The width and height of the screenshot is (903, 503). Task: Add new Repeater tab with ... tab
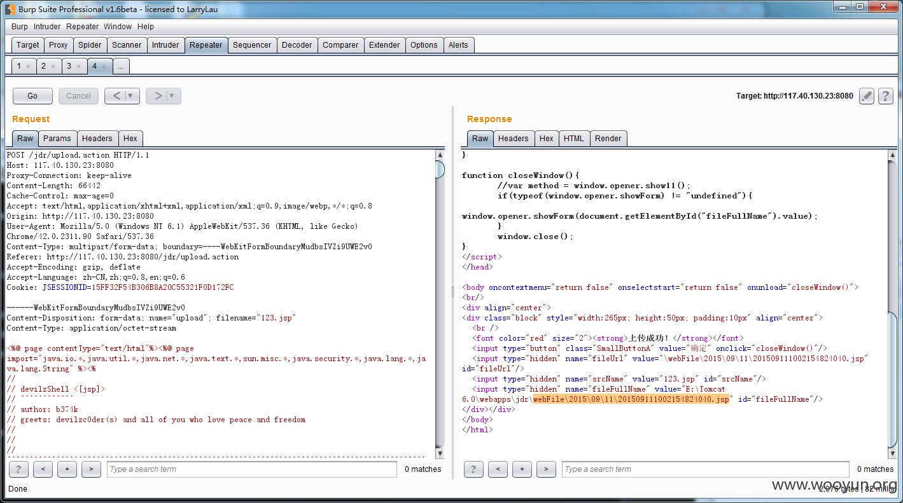coord(120,66)
